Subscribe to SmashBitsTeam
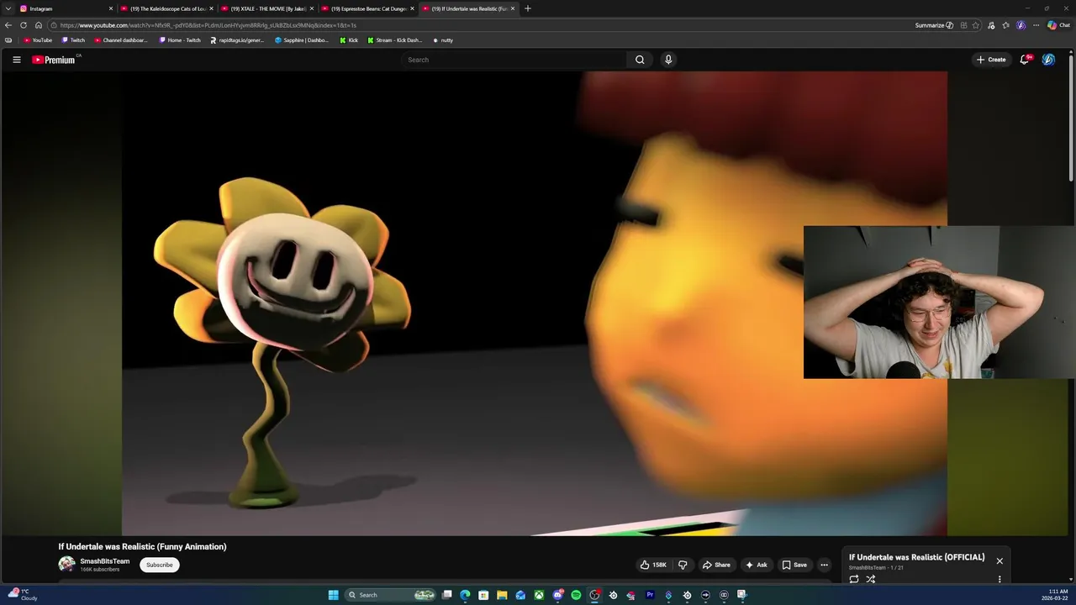This screenshot has width=1076, height=605. click(x=160, y=565)
